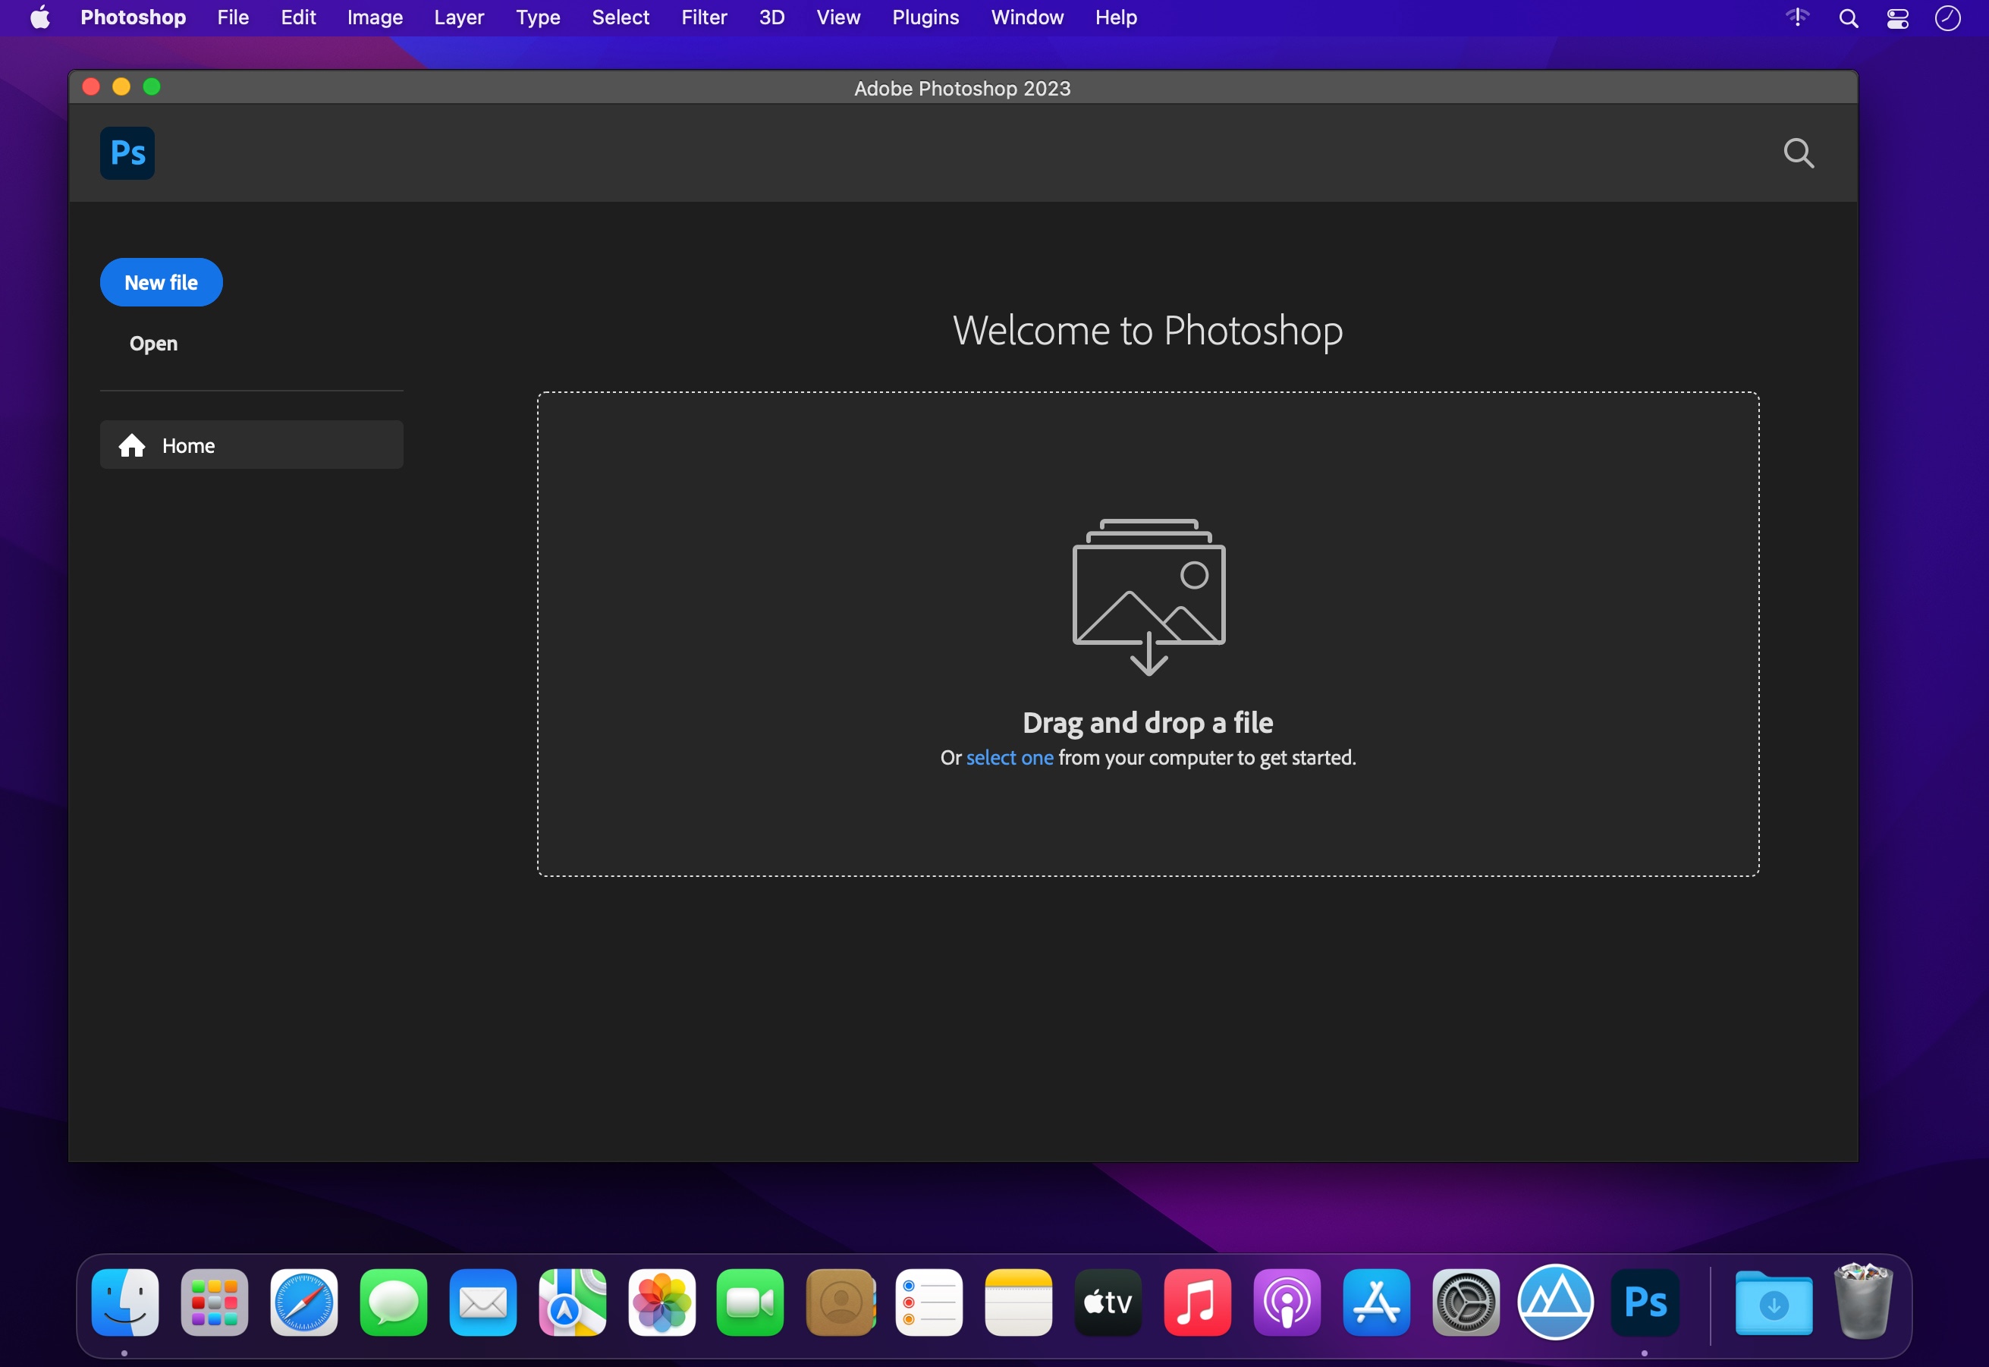Open the Filter menu
Image resolution: width=1989 pixels, height=1367 pixels.
point(702,17)
